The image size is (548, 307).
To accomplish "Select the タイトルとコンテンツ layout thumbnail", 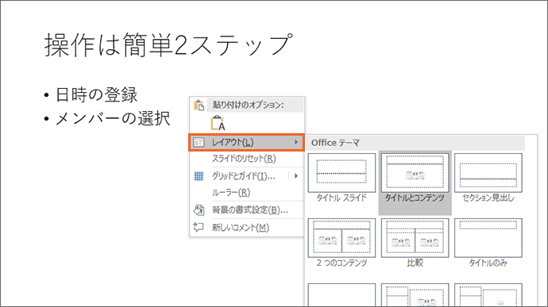I will click(x=415, y=173).
